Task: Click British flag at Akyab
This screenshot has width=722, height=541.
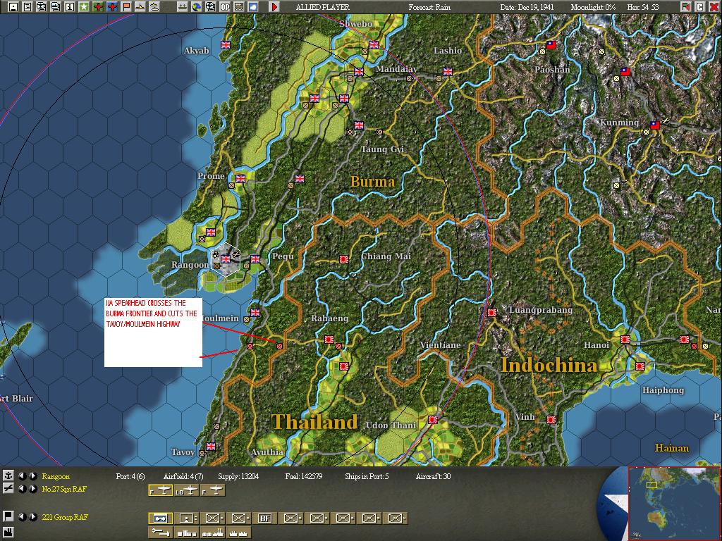Action: click(x=225, y=44)
